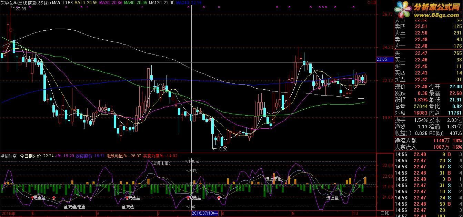Click the 外盘 16083 quote field
This screenshot has width=463, height=217.
pos(411,113)
